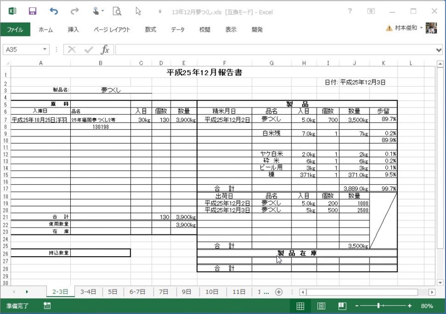This screenshot has width=446, height=314.
Task: Zoom in with the plus button
Action: coord(410,306)
